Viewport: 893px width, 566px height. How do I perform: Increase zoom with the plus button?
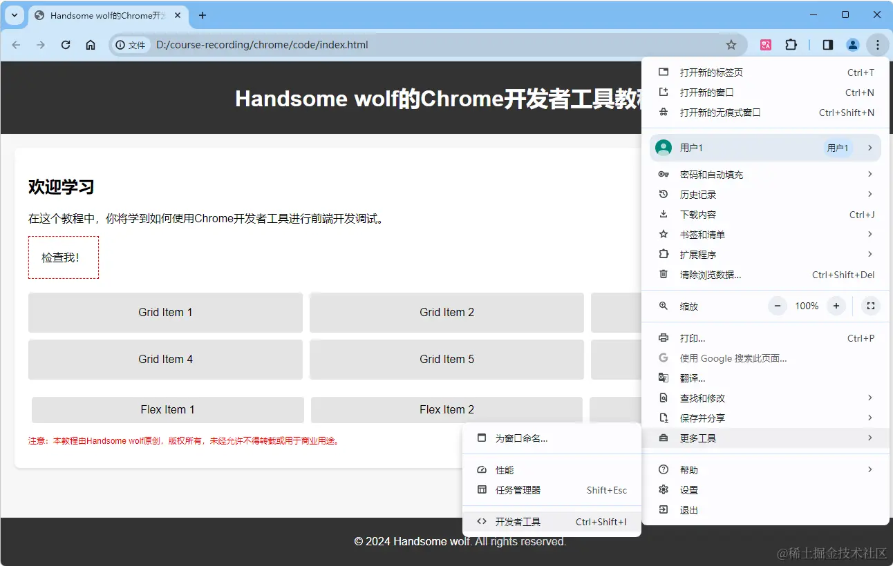coord(836,306)
